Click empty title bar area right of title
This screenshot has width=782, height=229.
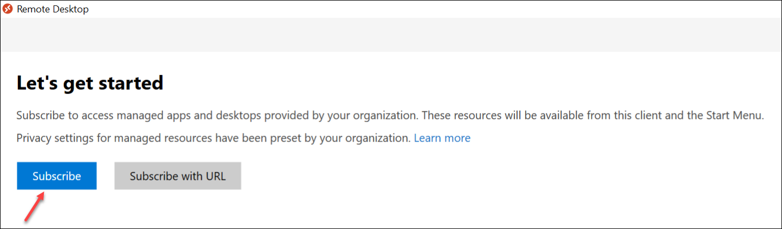(x=434, y=9)
